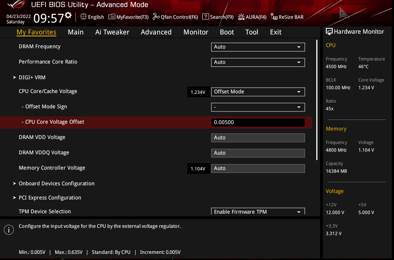Open Qfan Control(F6)

point(179,17)
